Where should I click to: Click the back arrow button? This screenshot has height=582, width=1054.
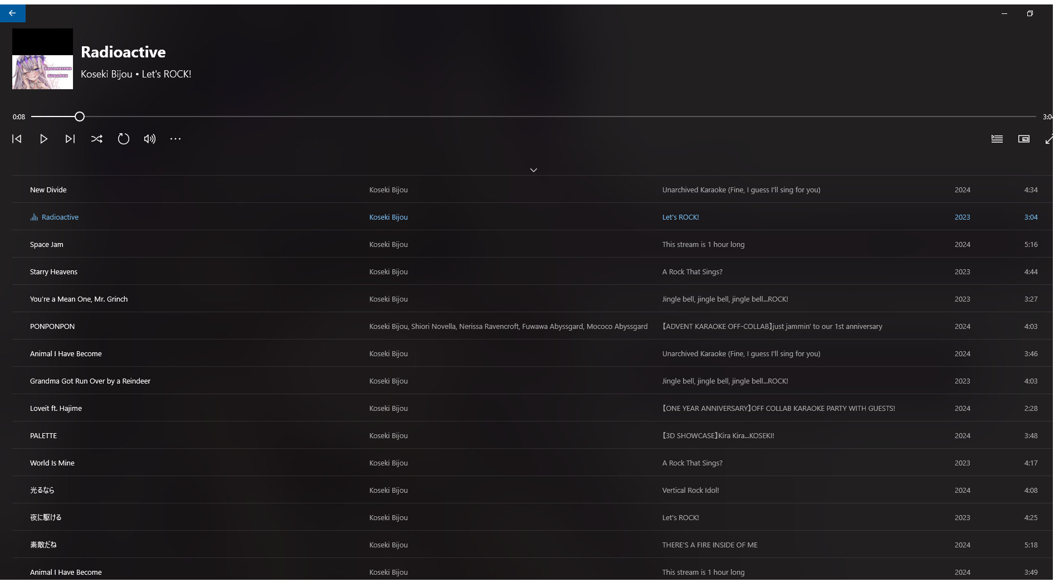pyautogui.click(x=12, y=13)
